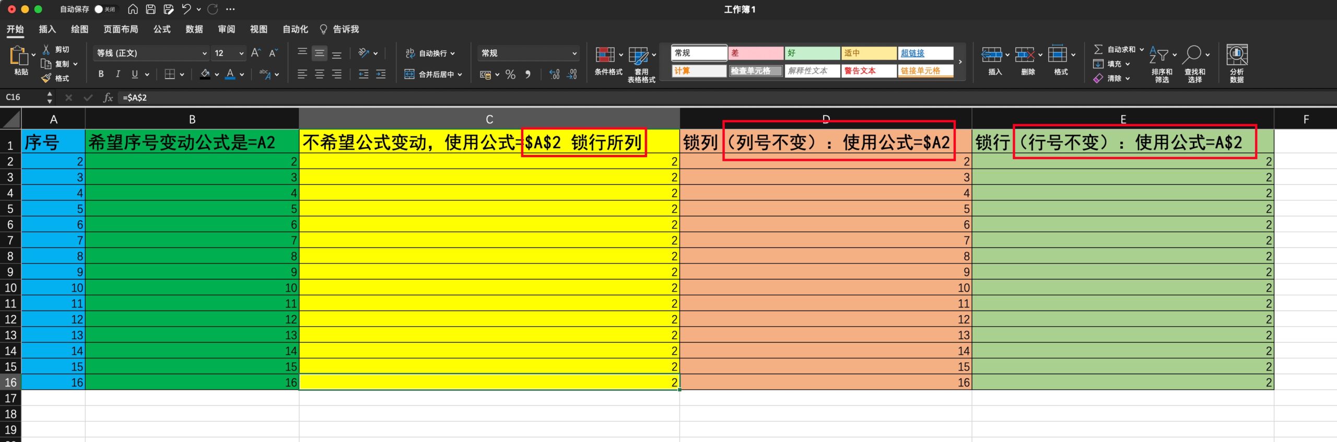Image resolution: width=1337 pixels, height=442 pixels.
Task: Apply the 好 (Good) green cell style
Action: [x=812, y=53]
